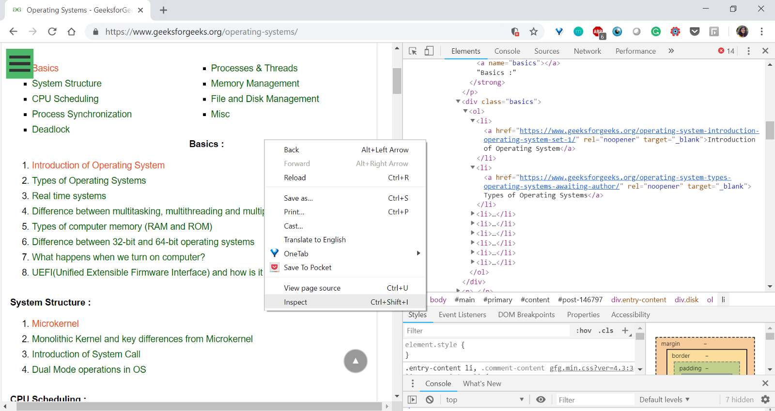Screen dimensions: 775x411
Task: Open the console settings gear
Action: pyautogui.click(x=765, y=399)
